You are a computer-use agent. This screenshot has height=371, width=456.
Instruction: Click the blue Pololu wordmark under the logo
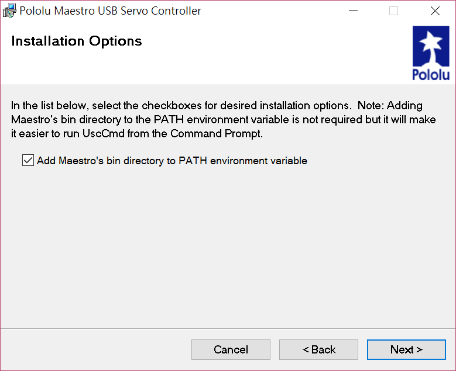point(431,75)
